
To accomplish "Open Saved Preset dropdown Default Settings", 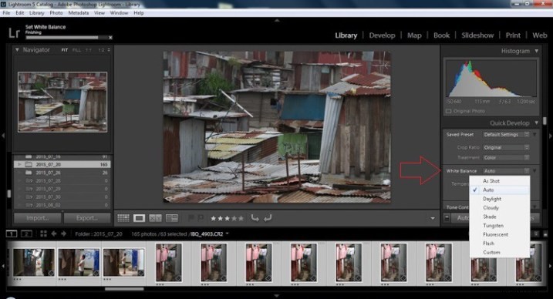I will point(506,135).
